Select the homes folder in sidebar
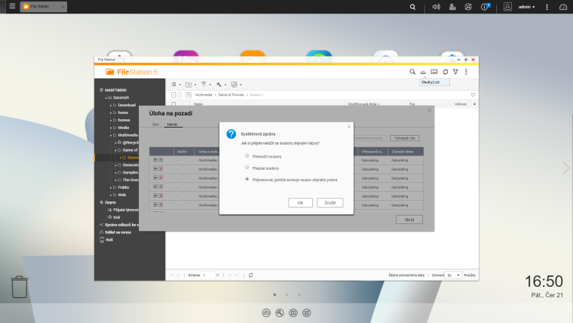This screenshot has width=573, height=323. tap(124, 120)
